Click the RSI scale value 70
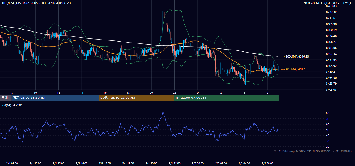The image size is (355, 166). [327, 119]
